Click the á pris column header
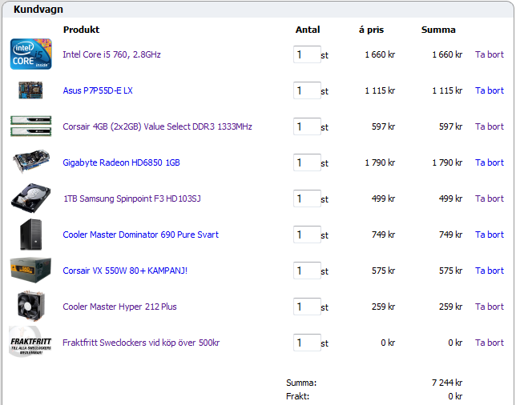The image size is (516, 405). pyautogui.click(x=371, y=30)
